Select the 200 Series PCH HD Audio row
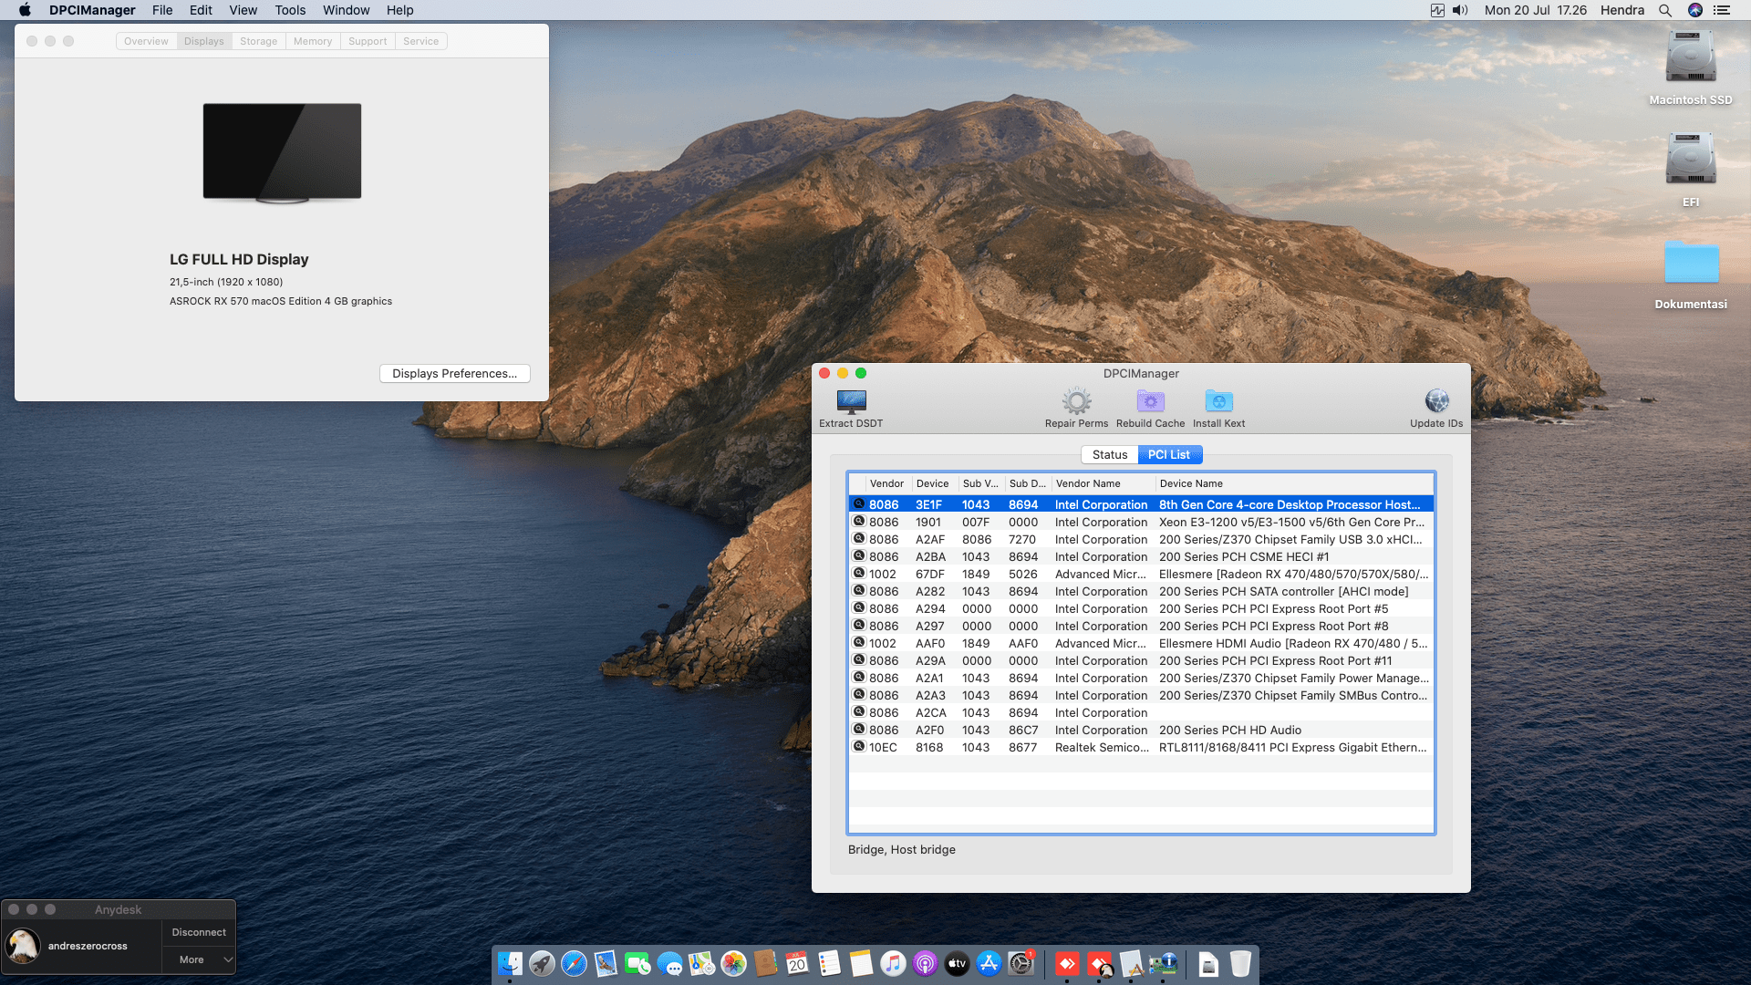Image resolution: width=1751 pixels, height=985 pixels. coord(1141,730)
